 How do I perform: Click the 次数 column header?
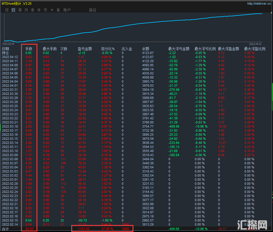click(x=64, y=49)
